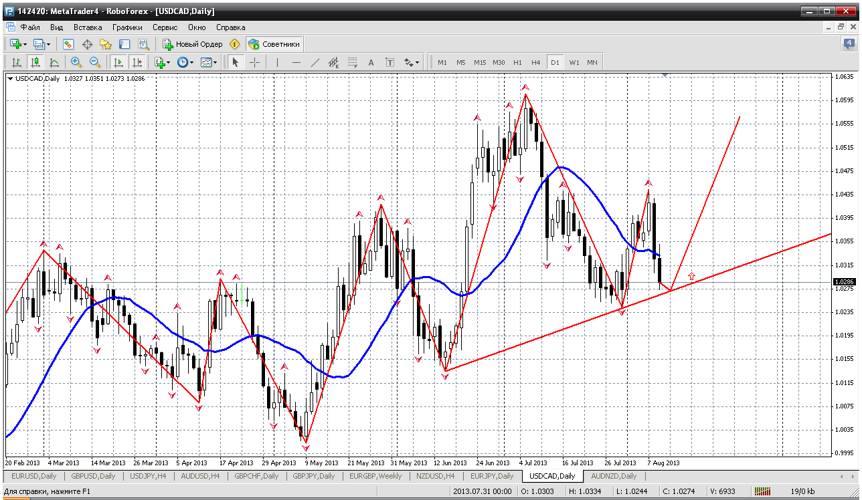Click the chart shift triangle marker
The height and width of the screenshot is (500, 862).
(x=663, y=74)
